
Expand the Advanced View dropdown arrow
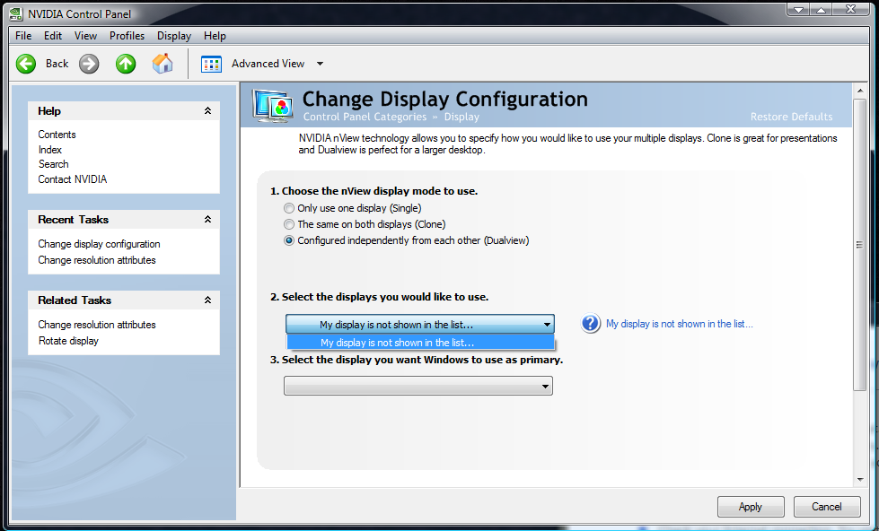tap(321, 64)
